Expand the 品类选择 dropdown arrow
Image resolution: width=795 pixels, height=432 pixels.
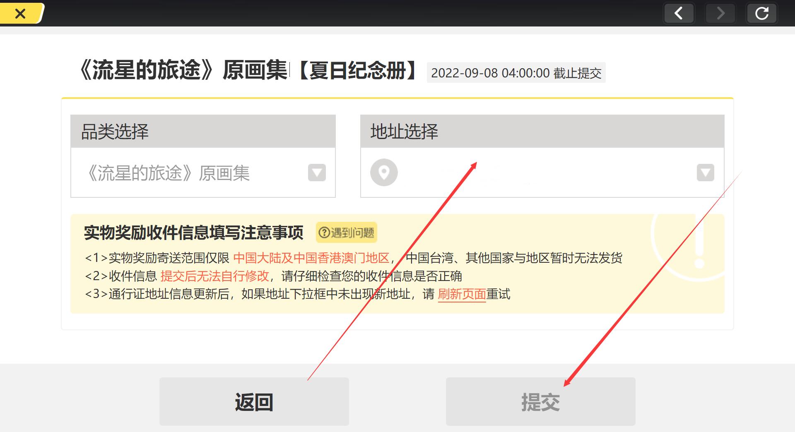[x=317, y=173]
